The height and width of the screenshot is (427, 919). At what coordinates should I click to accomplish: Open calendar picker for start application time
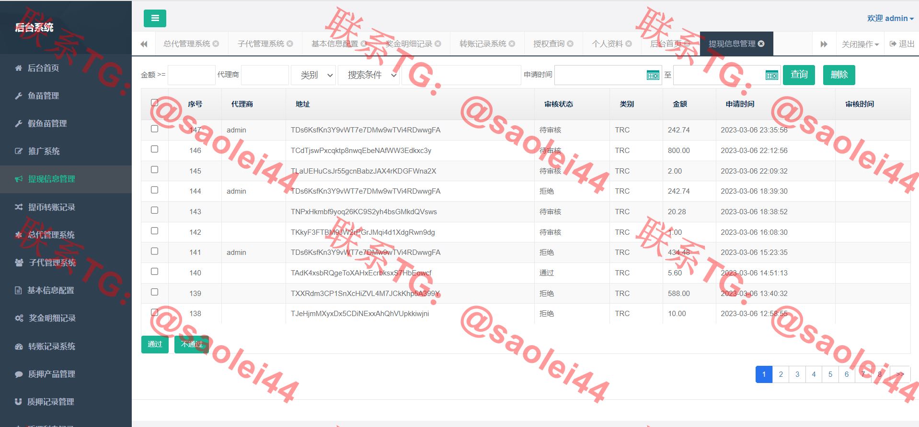coord(653,76)
